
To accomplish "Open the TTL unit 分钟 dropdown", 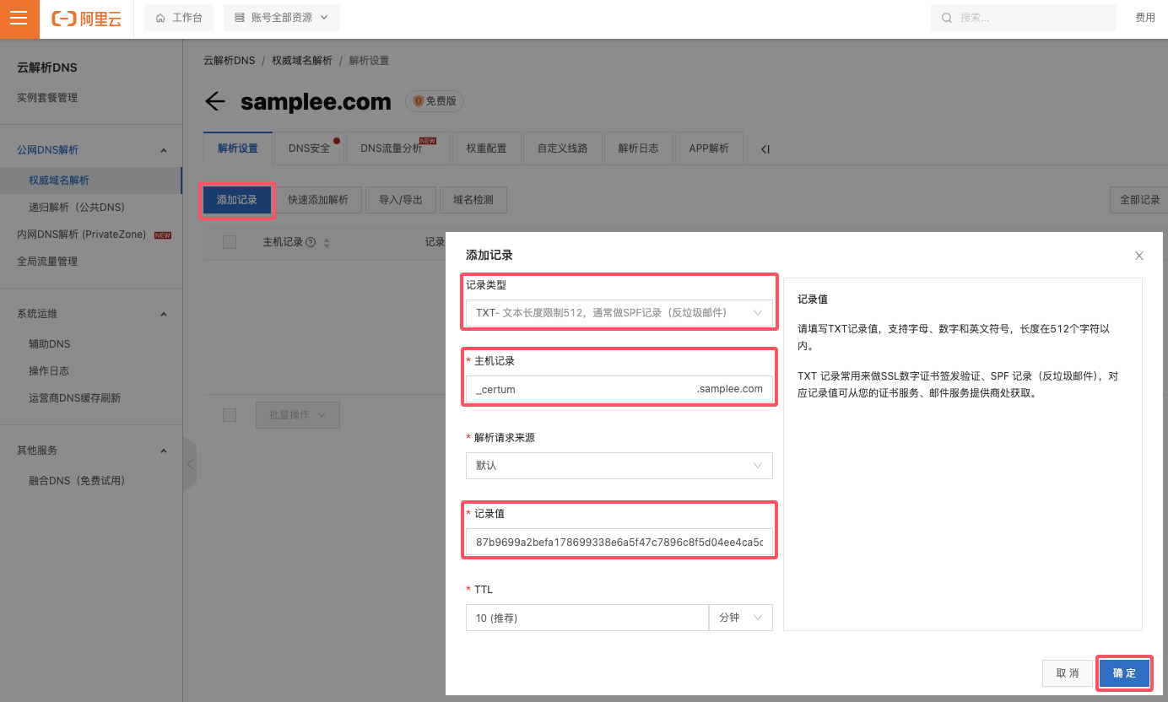I will tap(741, 618).
